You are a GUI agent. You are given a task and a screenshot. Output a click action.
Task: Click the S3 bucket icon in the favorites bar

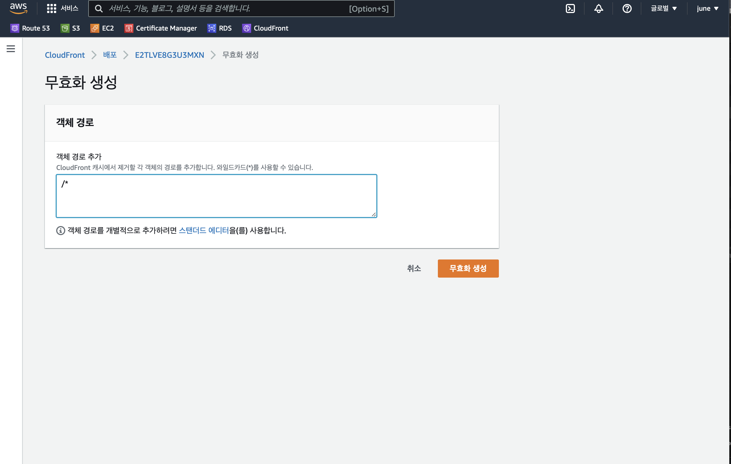(65, 28)
